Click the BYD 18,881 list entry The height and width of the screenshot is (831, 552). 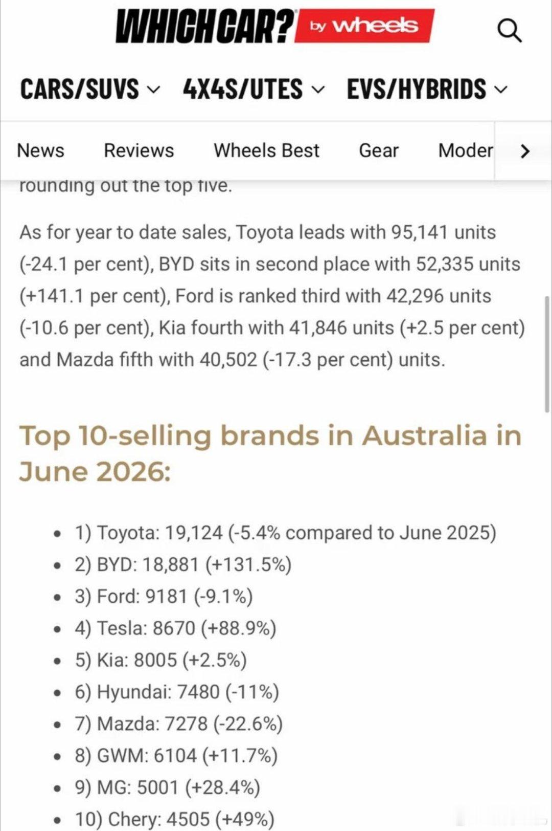pyautogui.click(x=183, y=564)
